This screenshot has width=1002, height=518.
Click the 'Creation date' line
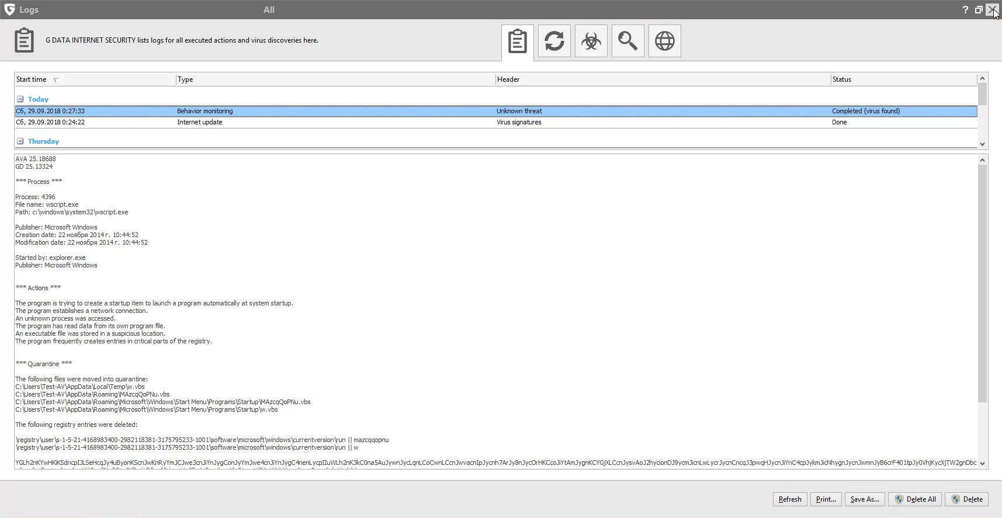(77, 235)
